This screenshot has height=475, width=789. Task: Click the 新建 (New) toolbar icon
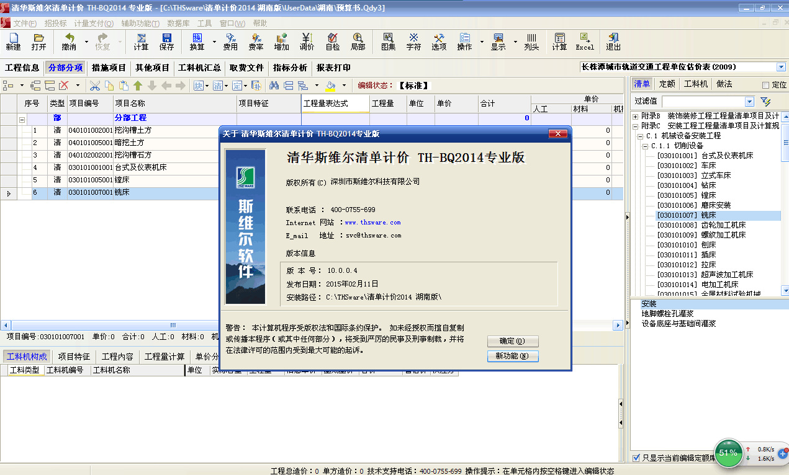click(13, 42)
